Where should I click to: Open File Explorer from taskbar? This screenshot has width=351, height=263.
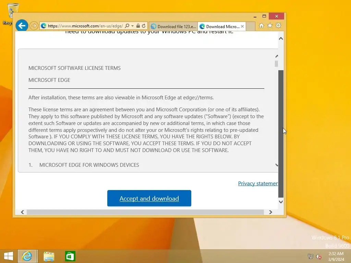coord(49,256)
